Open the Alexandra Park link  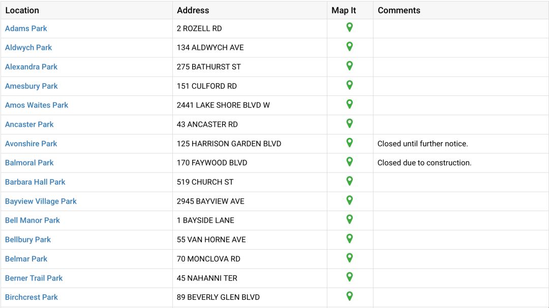click(x=31, y=67)
